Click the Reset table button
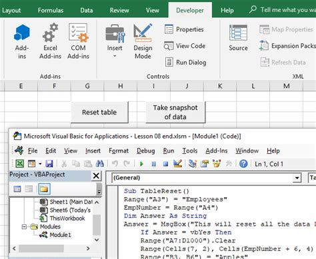The height and width of the screenshot is (259, 316). [99, 112]
